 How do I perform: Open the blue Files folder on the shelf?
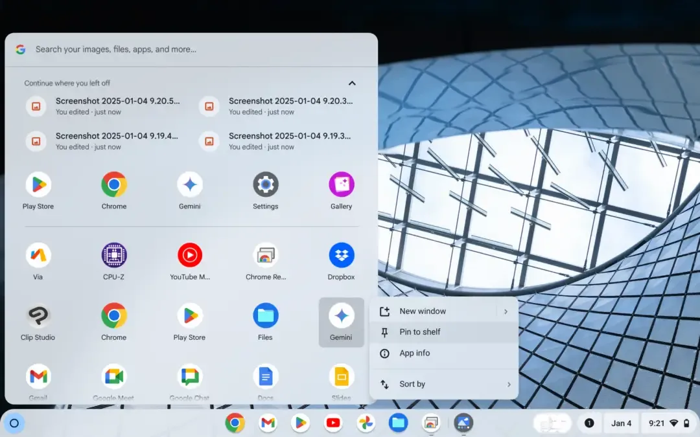[398, 423]
